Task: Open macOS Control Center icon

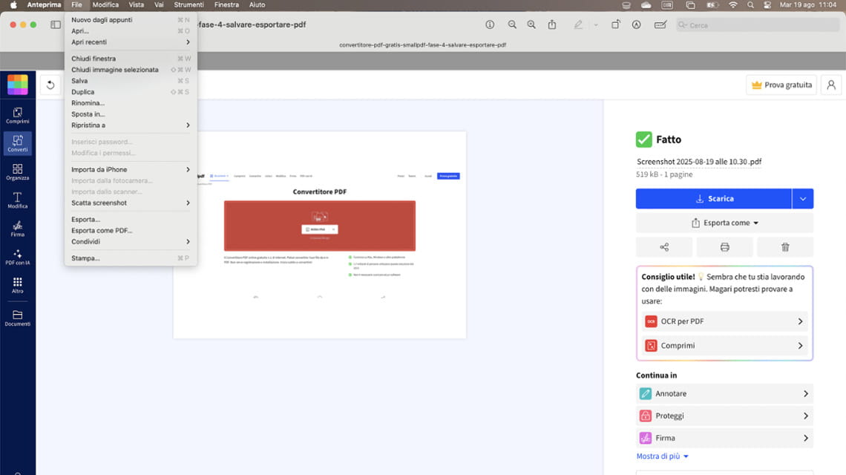Action: click(x=767, y=5)
